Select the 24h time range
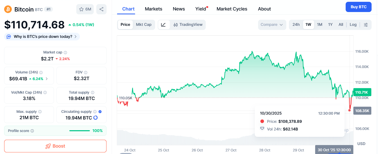The height and width of the screenshot is (154, 378). (x=296, y=25)
